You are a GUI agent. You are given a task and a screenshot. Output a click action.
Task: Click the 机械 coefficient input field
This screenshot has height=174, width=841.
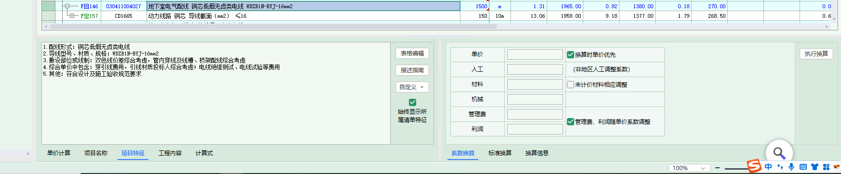point(535,99)
